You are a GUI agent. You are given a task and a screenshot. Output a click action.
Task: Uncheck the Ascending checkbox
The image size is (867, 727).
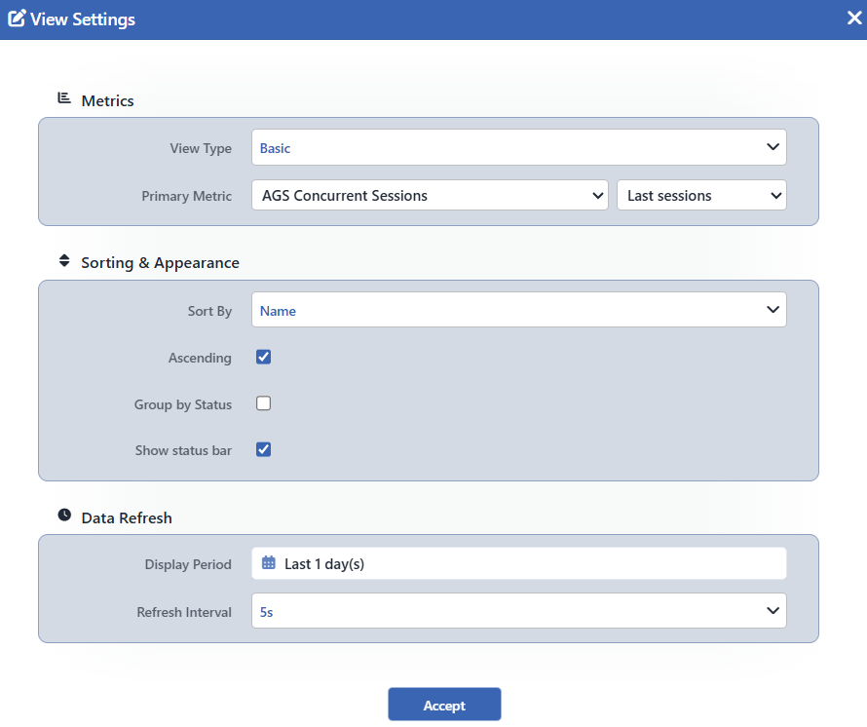264,357
